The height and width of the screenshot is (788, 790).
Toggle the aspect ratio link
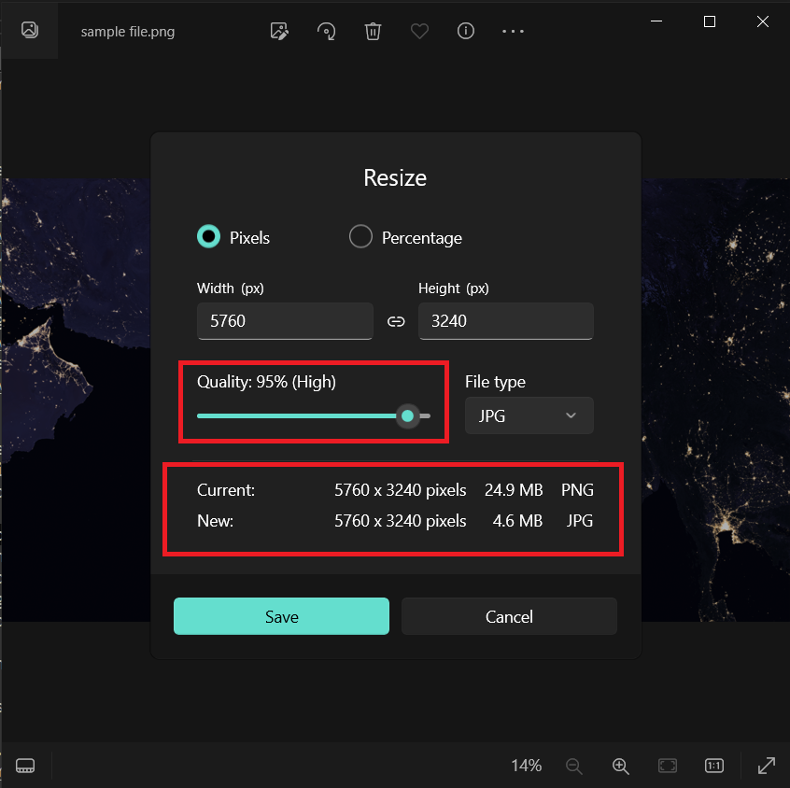point(396,320)
